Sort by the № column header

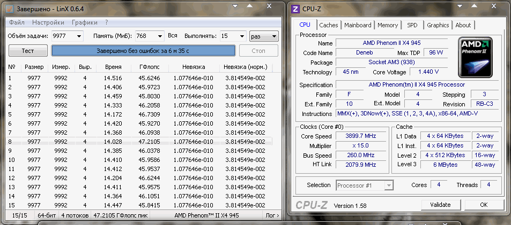point(12,67)
